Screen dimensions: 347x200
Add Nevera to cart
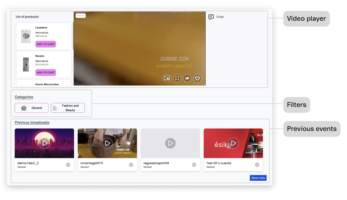click(46, 72)
